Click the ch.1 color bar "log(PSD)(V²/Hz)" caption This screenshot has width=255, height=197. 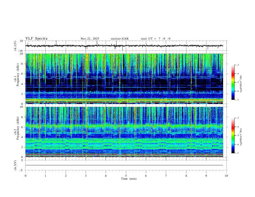(x=241, y=84)
